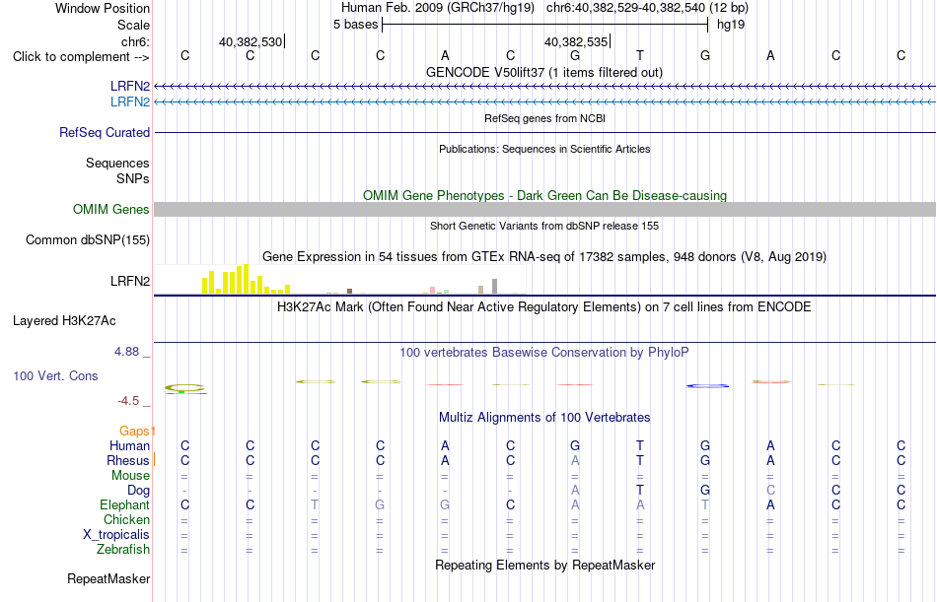The width and height of the screenshot is (937, 602).
Task: Click the pink bar in GTEx chart
Action: point(432,291)
